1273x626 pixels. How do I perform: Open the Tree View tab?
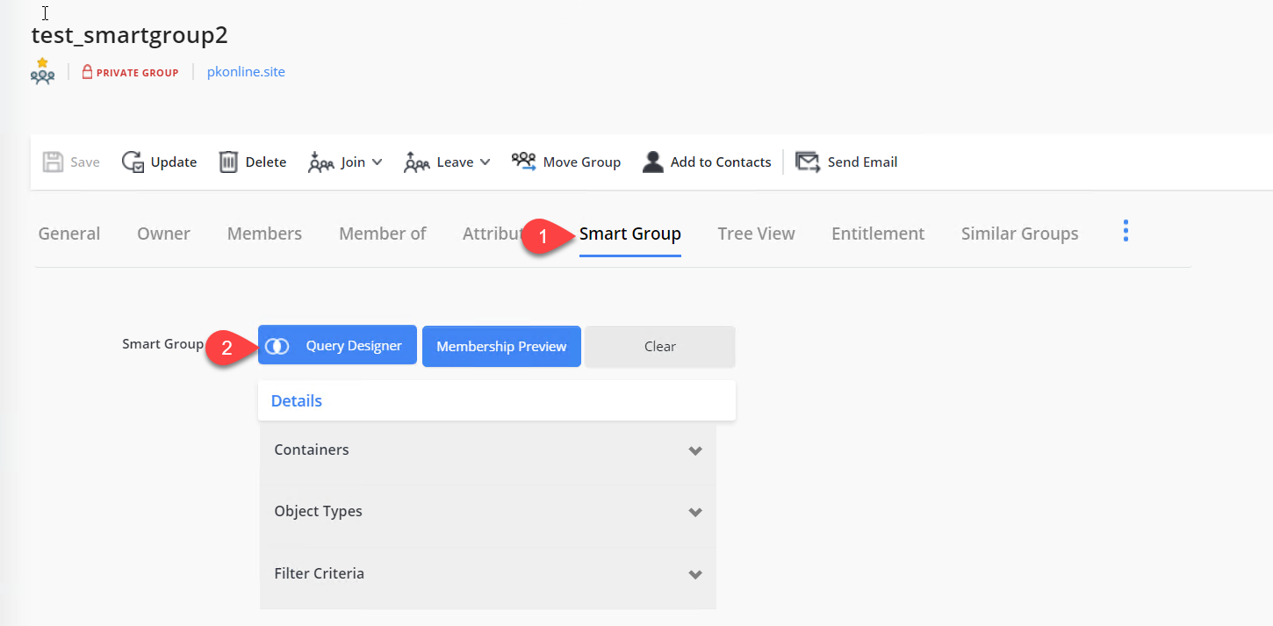pos(756,234)
